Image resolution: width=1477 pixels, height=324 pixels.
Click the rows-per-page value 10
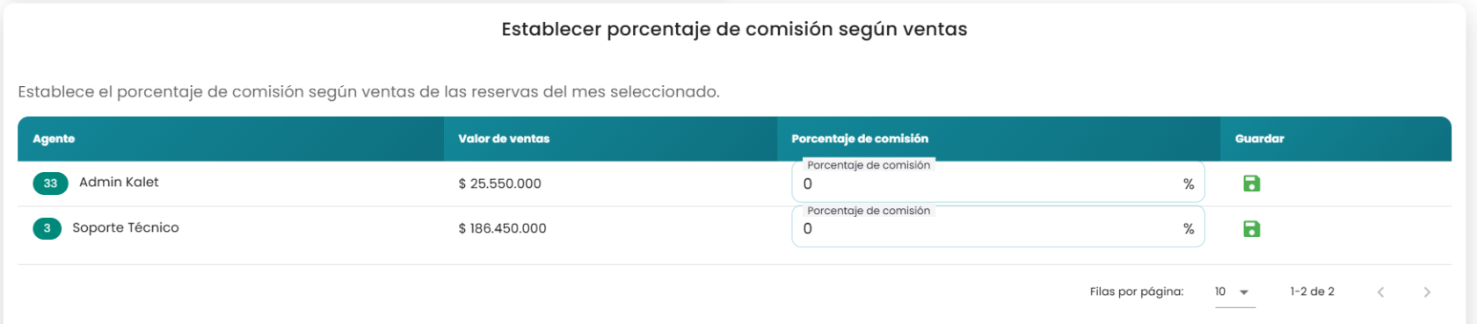pyautogui.click(x=1220, y=292)
